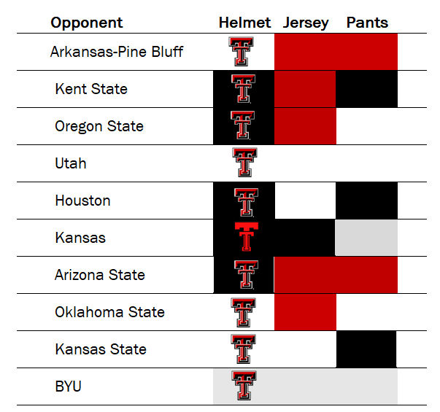Click the Oregon State helmet logo
The image size is (440, 412).
(x=243, y=126)
